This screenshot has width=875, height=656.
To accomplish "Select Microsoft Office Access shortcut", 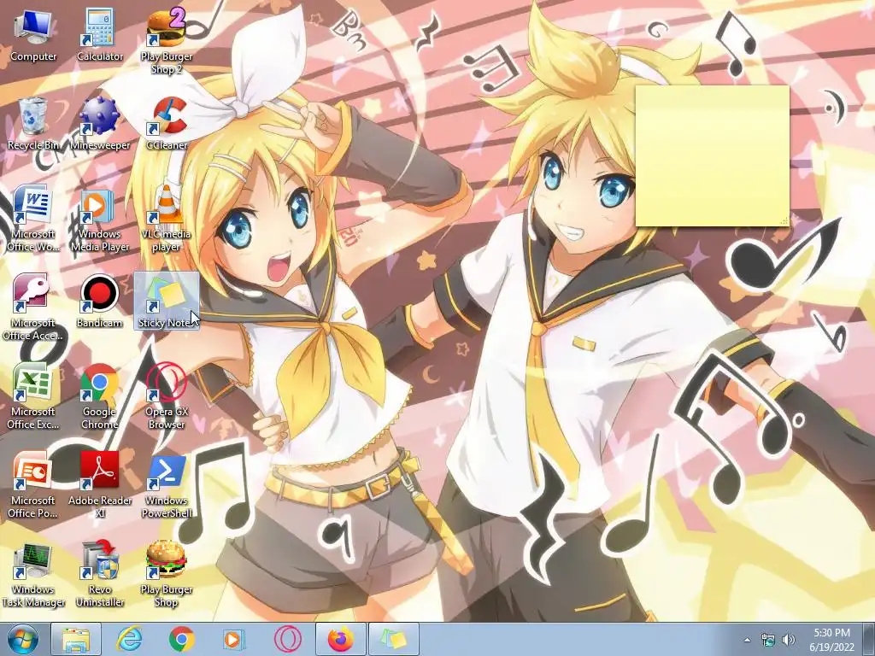I will [33, 307].
